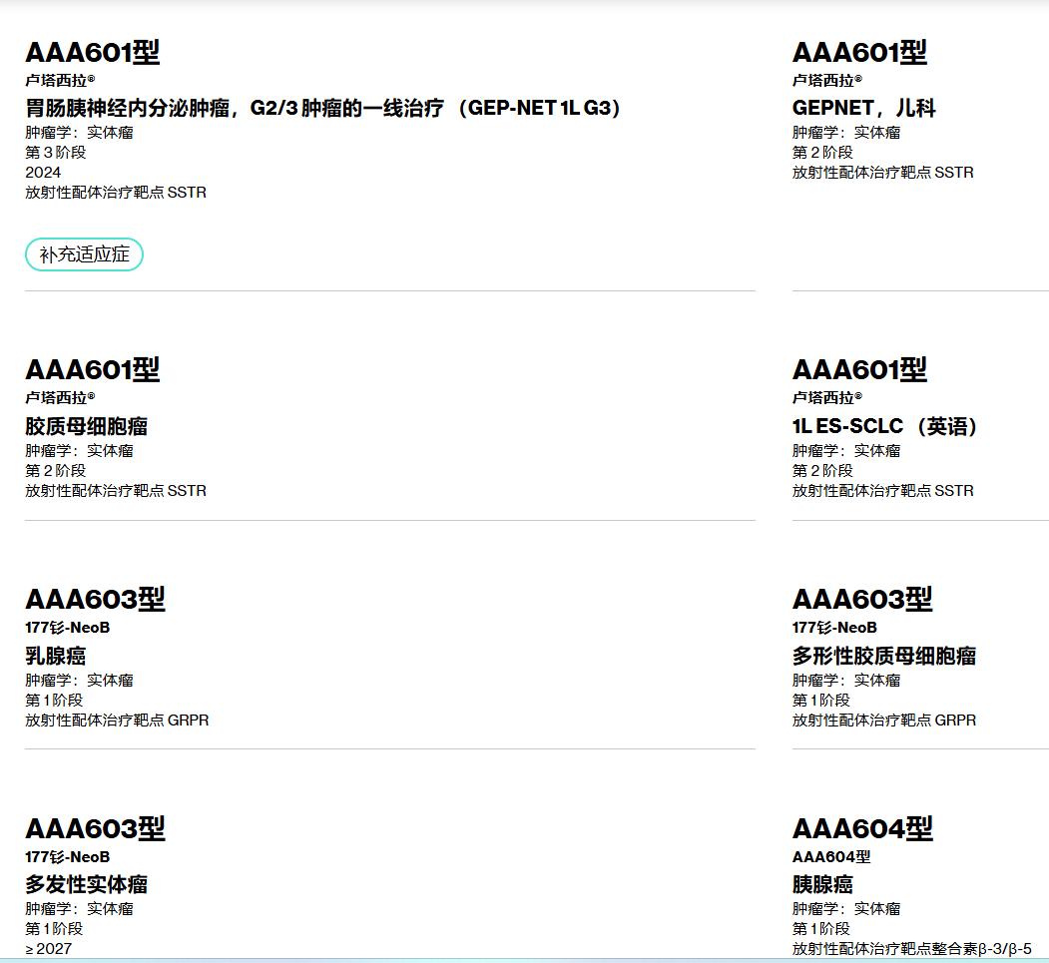Click SSTR target line in AAA601 胶质母细胞瘤 card

(116, 491)
